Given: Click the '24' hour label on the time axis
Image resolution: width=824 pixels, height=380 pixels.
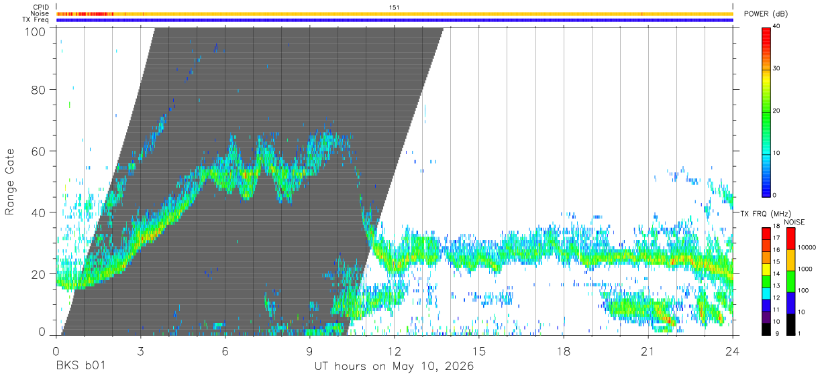Looking at the screenshot, I should [x=733, y=351].
